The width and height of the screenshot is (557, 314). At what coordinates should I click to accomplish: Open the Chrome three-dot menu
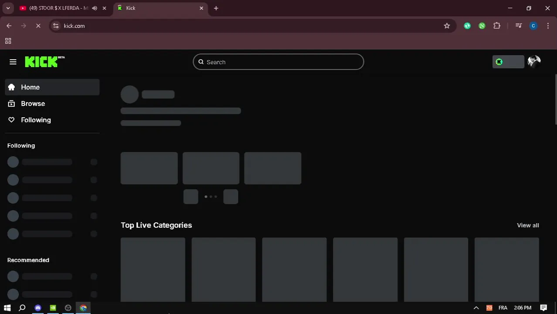(x=548, y=26)
